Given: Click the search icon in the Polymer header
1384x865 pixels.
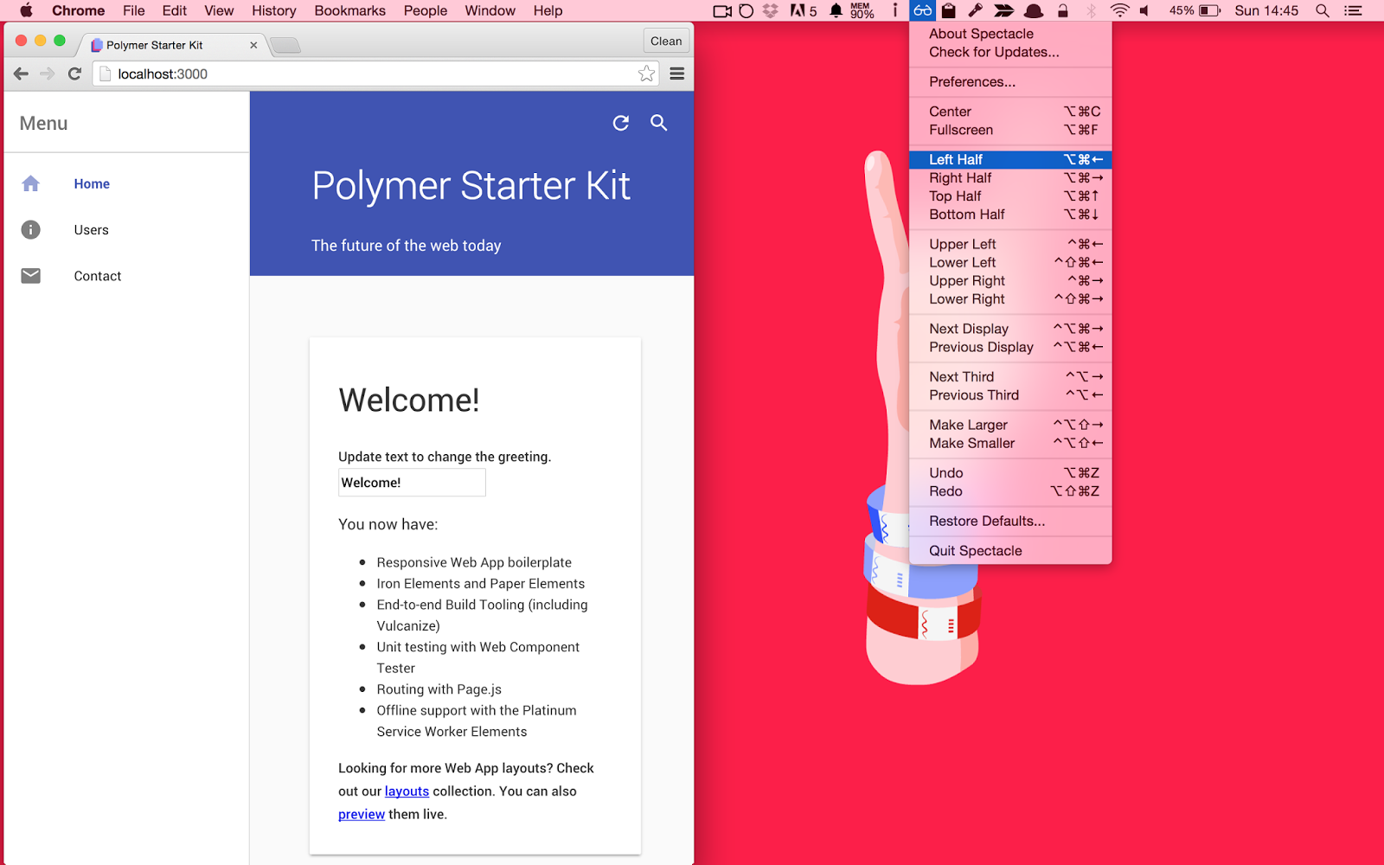Looking at the screenshot, I should 659,123.
